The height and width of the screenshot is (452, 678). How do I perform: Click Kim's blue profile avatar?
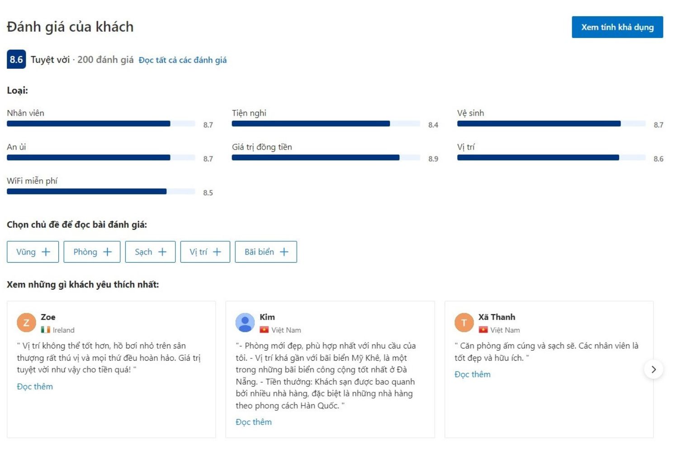click(245, 323)
